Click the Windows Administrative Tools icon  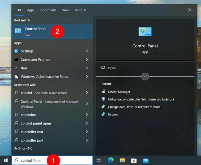[x=16, y=76]
